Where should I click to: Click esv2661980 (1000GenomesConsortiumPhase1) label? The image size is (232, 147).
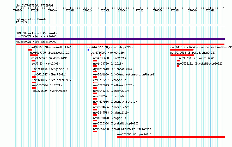124,74
